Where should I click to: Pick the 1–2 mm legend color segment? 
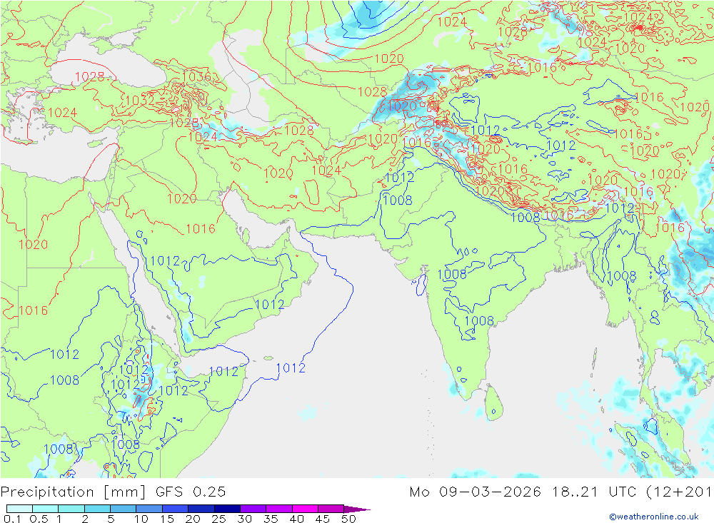71,509
